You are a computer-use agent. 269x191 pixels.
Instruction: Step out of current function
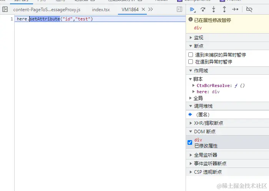[x=224, y=9]
